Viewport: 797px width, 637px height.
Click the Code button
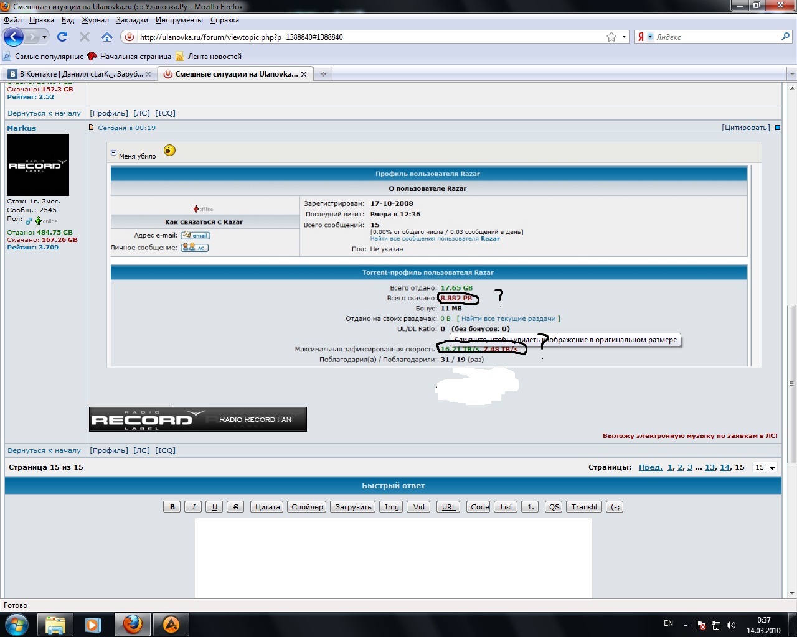click(x=480, y=507)
